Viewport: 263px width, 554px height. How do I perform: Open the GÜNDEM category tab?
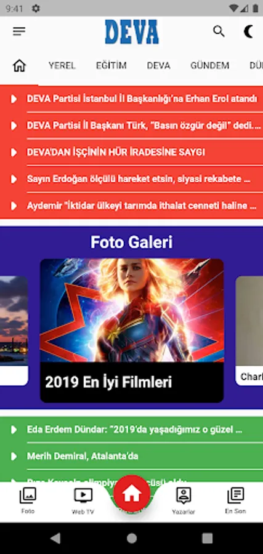pyautogui.click(x=210, y=65)
